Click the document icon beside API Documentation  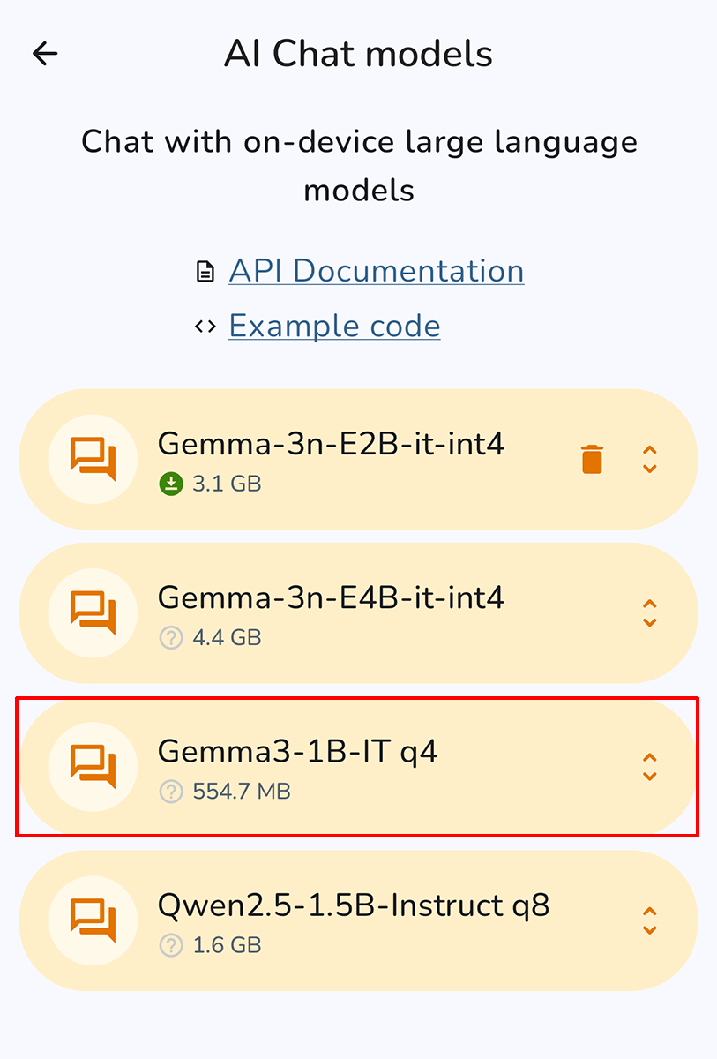(x=205, y=272)
